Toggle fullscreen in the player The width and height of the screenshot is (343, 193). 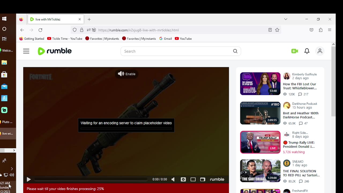point(203,180)
